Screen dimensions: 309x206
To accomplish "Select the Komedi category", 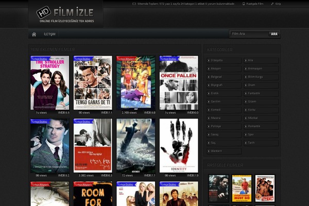I will [224, 110].
